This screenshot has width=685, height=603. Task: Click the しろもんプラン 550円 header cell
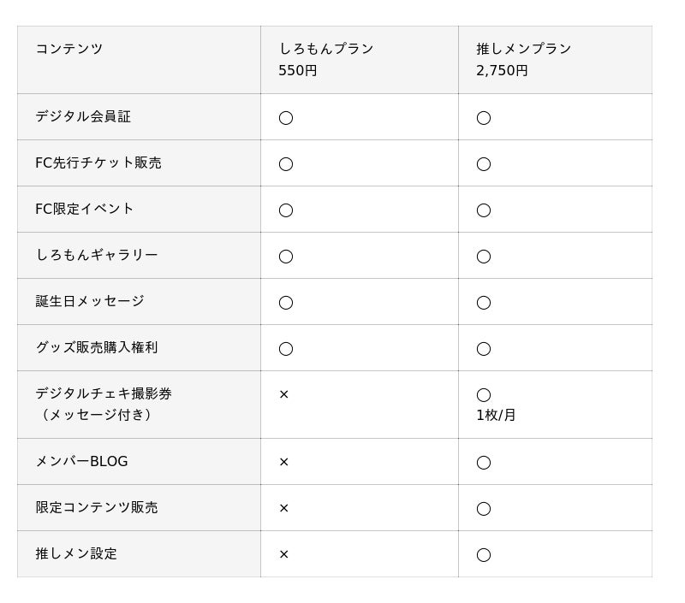point(360,60)
